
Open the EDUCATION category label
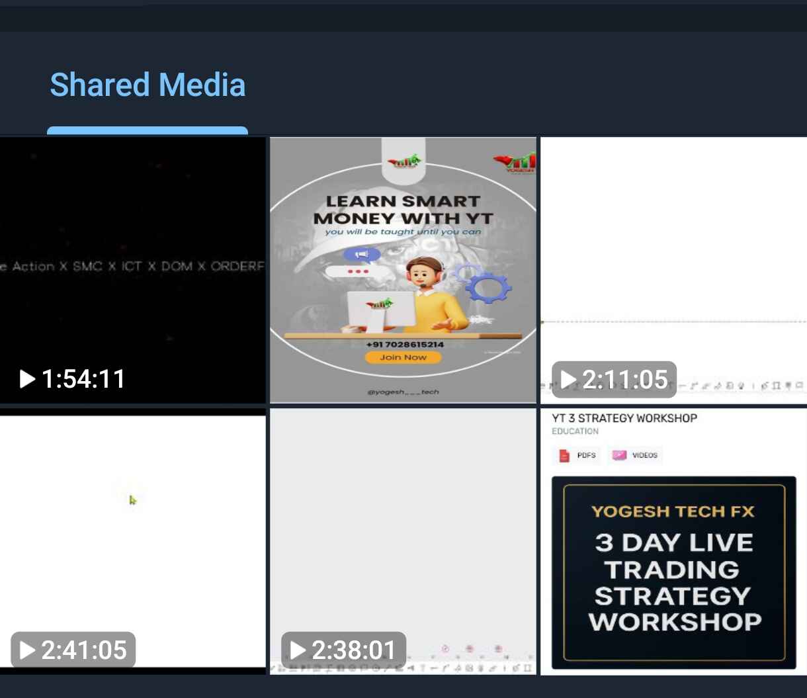pyautogui.click(x=575, y=431)
